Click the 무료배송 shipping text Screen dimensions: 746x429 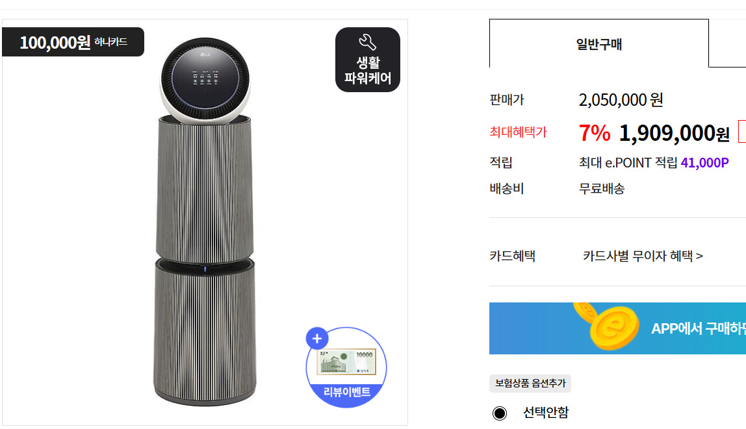(x=601, y=189)
